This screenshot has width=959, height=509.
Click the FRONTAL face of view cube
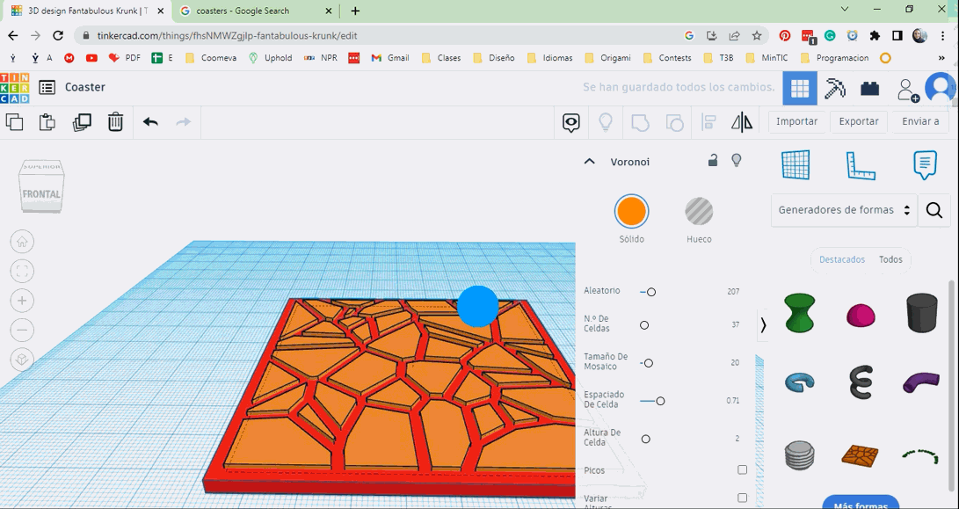click(41, 194)
